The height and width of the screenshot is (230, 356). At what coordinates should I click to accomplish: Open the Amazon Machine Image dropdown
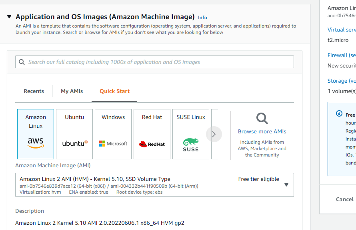[154, 185]
